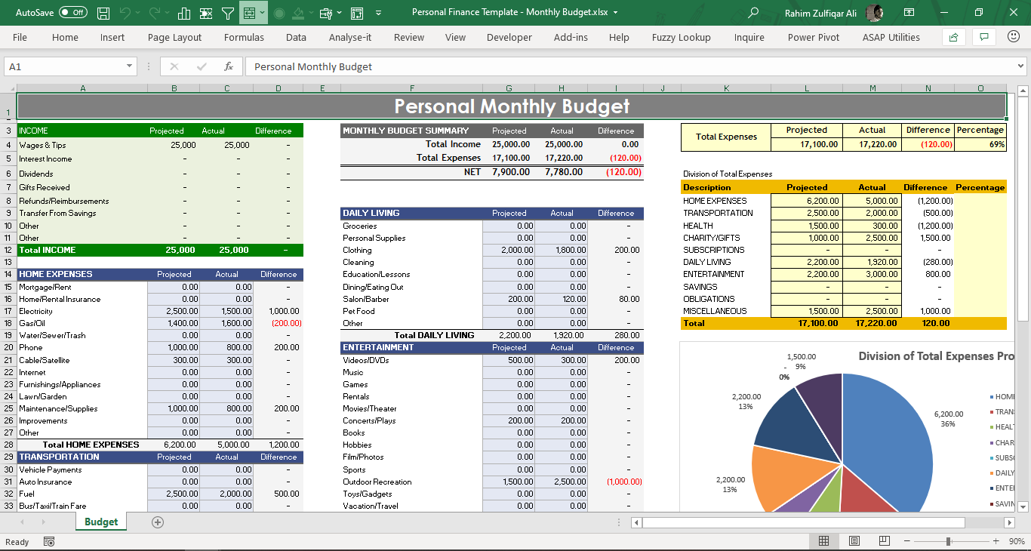
Task: Click the Normal view icon in status bar
Action: (824, 540)
